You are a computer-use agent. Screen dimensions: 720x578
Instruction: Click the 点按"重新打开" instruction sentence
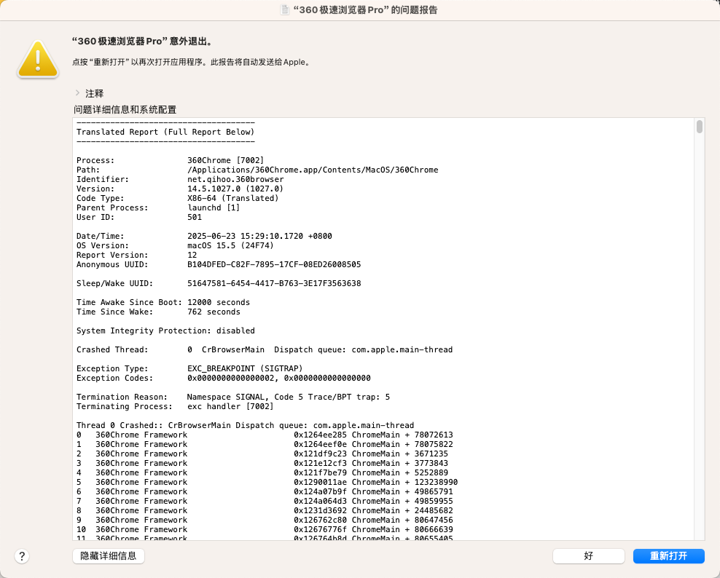click(192, 62)
